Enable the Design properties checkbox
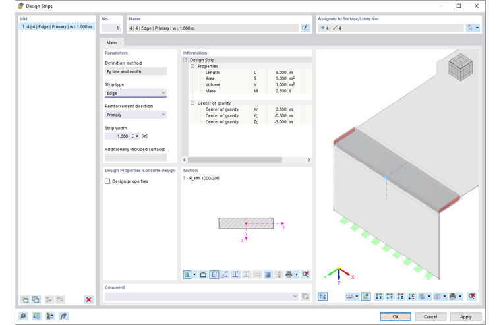The width and height of the screenshot is (501, 325). pyautogui.click(x=107, y=181)
